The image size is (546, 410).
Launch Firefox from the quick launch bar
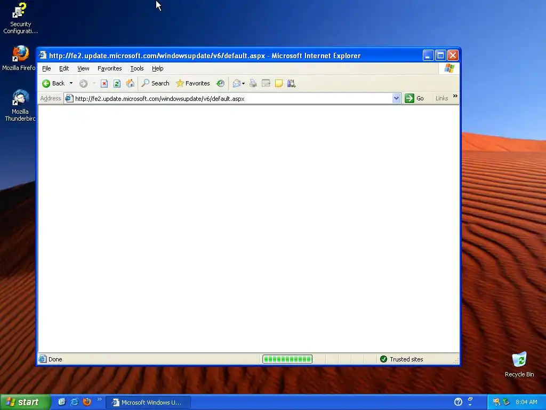tap(87, 402)
